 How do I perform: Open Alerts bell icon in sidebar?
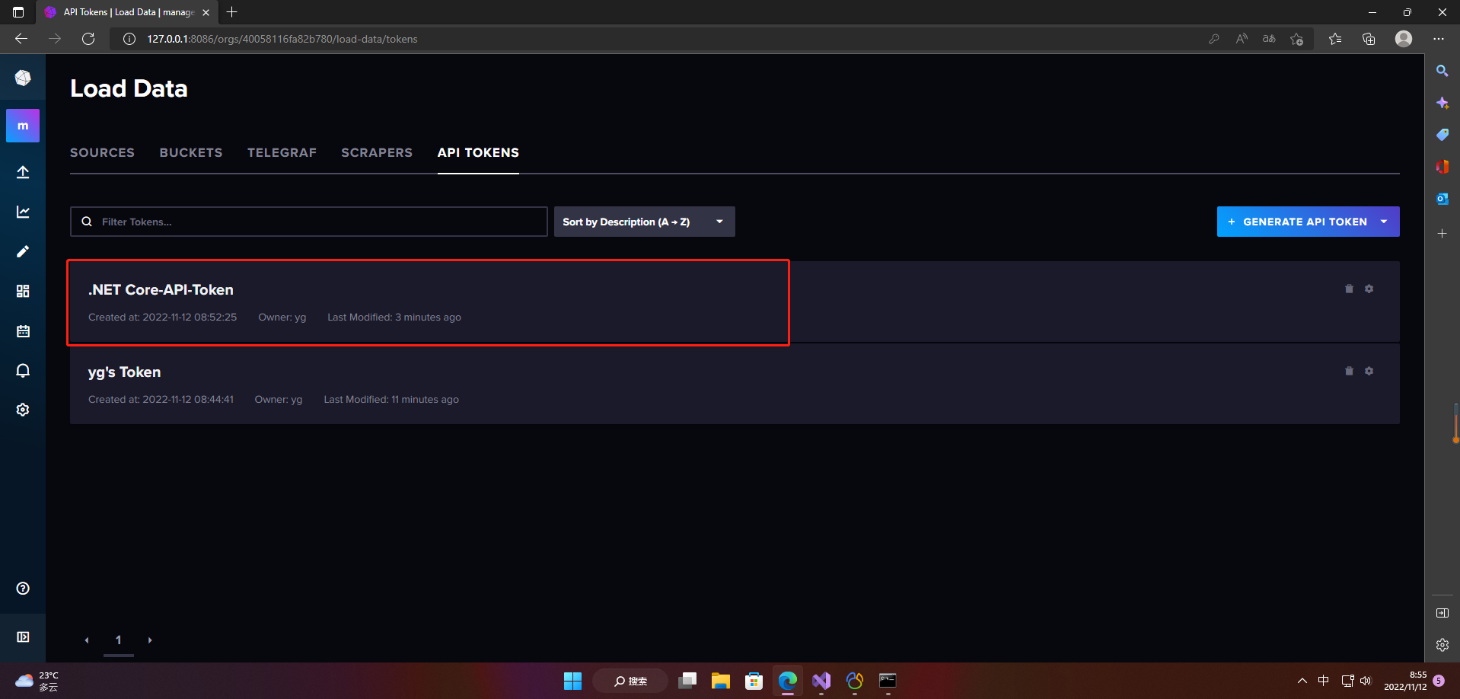23,370
